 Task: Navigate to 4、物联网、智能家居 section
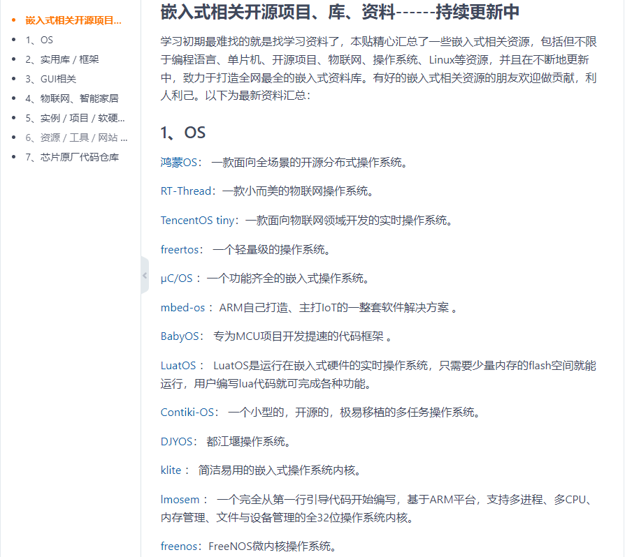[x=72, y=98]
